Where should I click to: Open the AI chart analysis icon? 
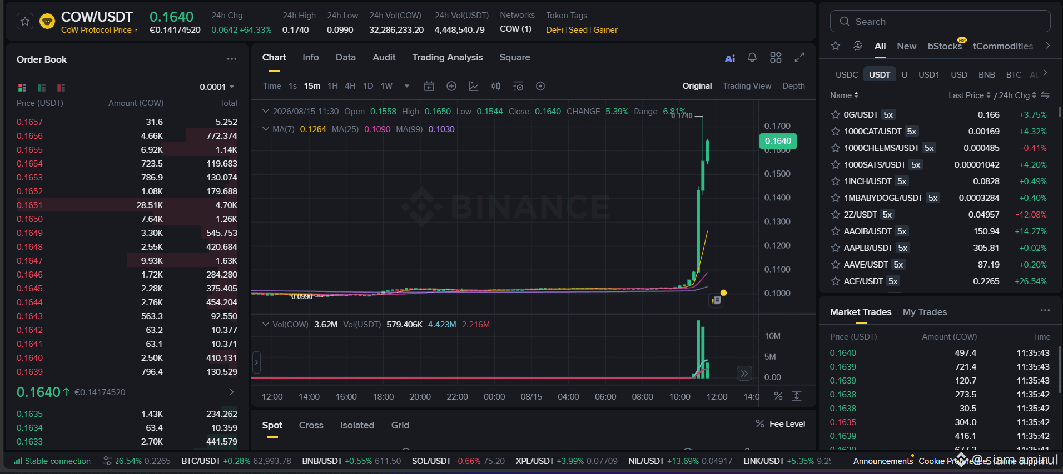click(x=730, y=58)
